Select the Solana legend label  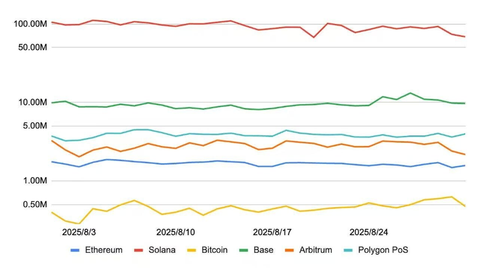163,250
